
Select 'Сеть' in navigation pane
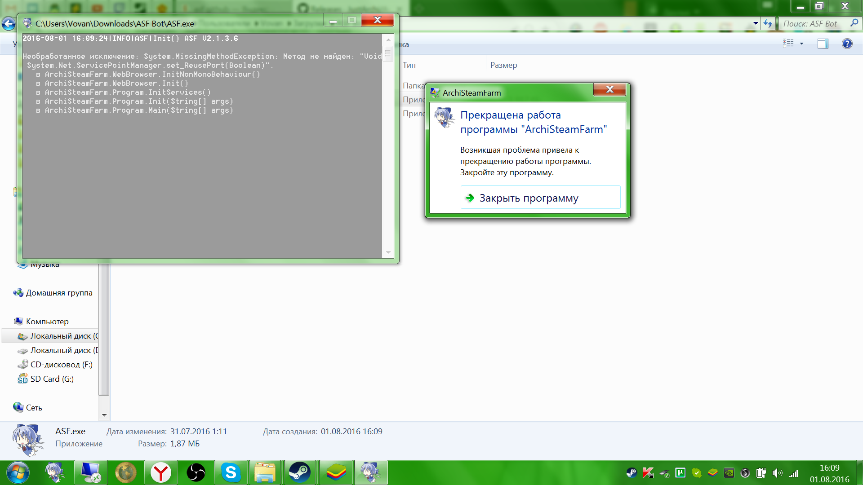pyautogui.click(x=28, y=408)
